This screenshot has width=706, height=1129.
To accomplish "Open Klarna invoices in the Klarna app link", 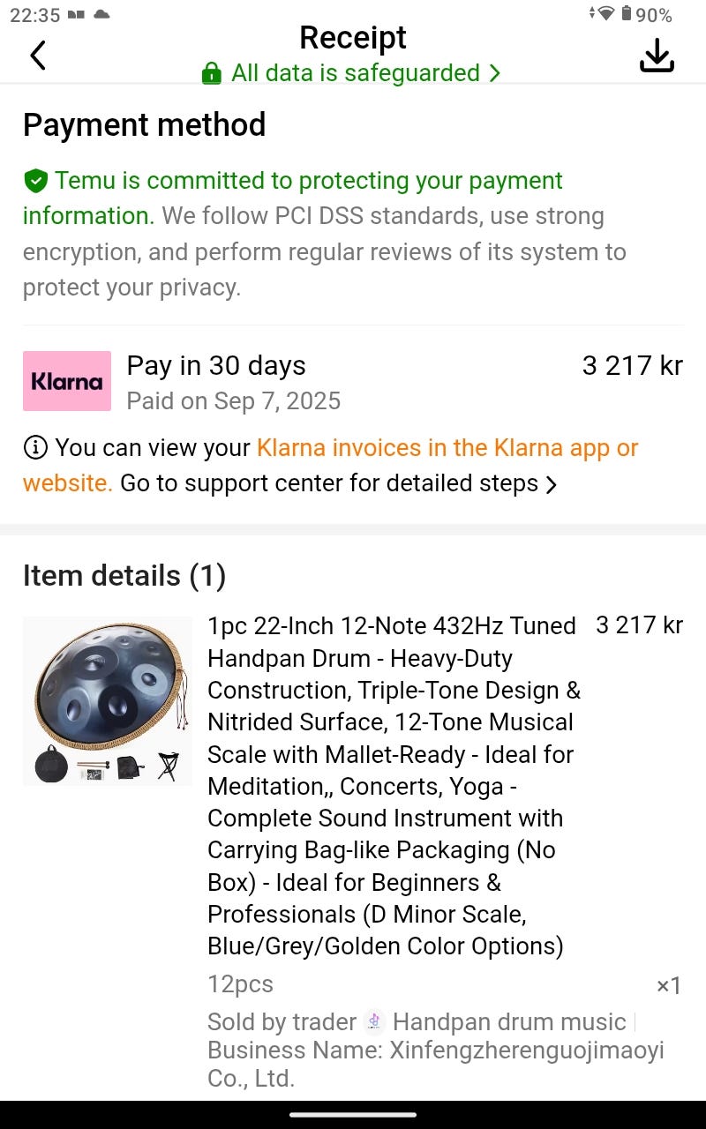I will coord(447,448).
